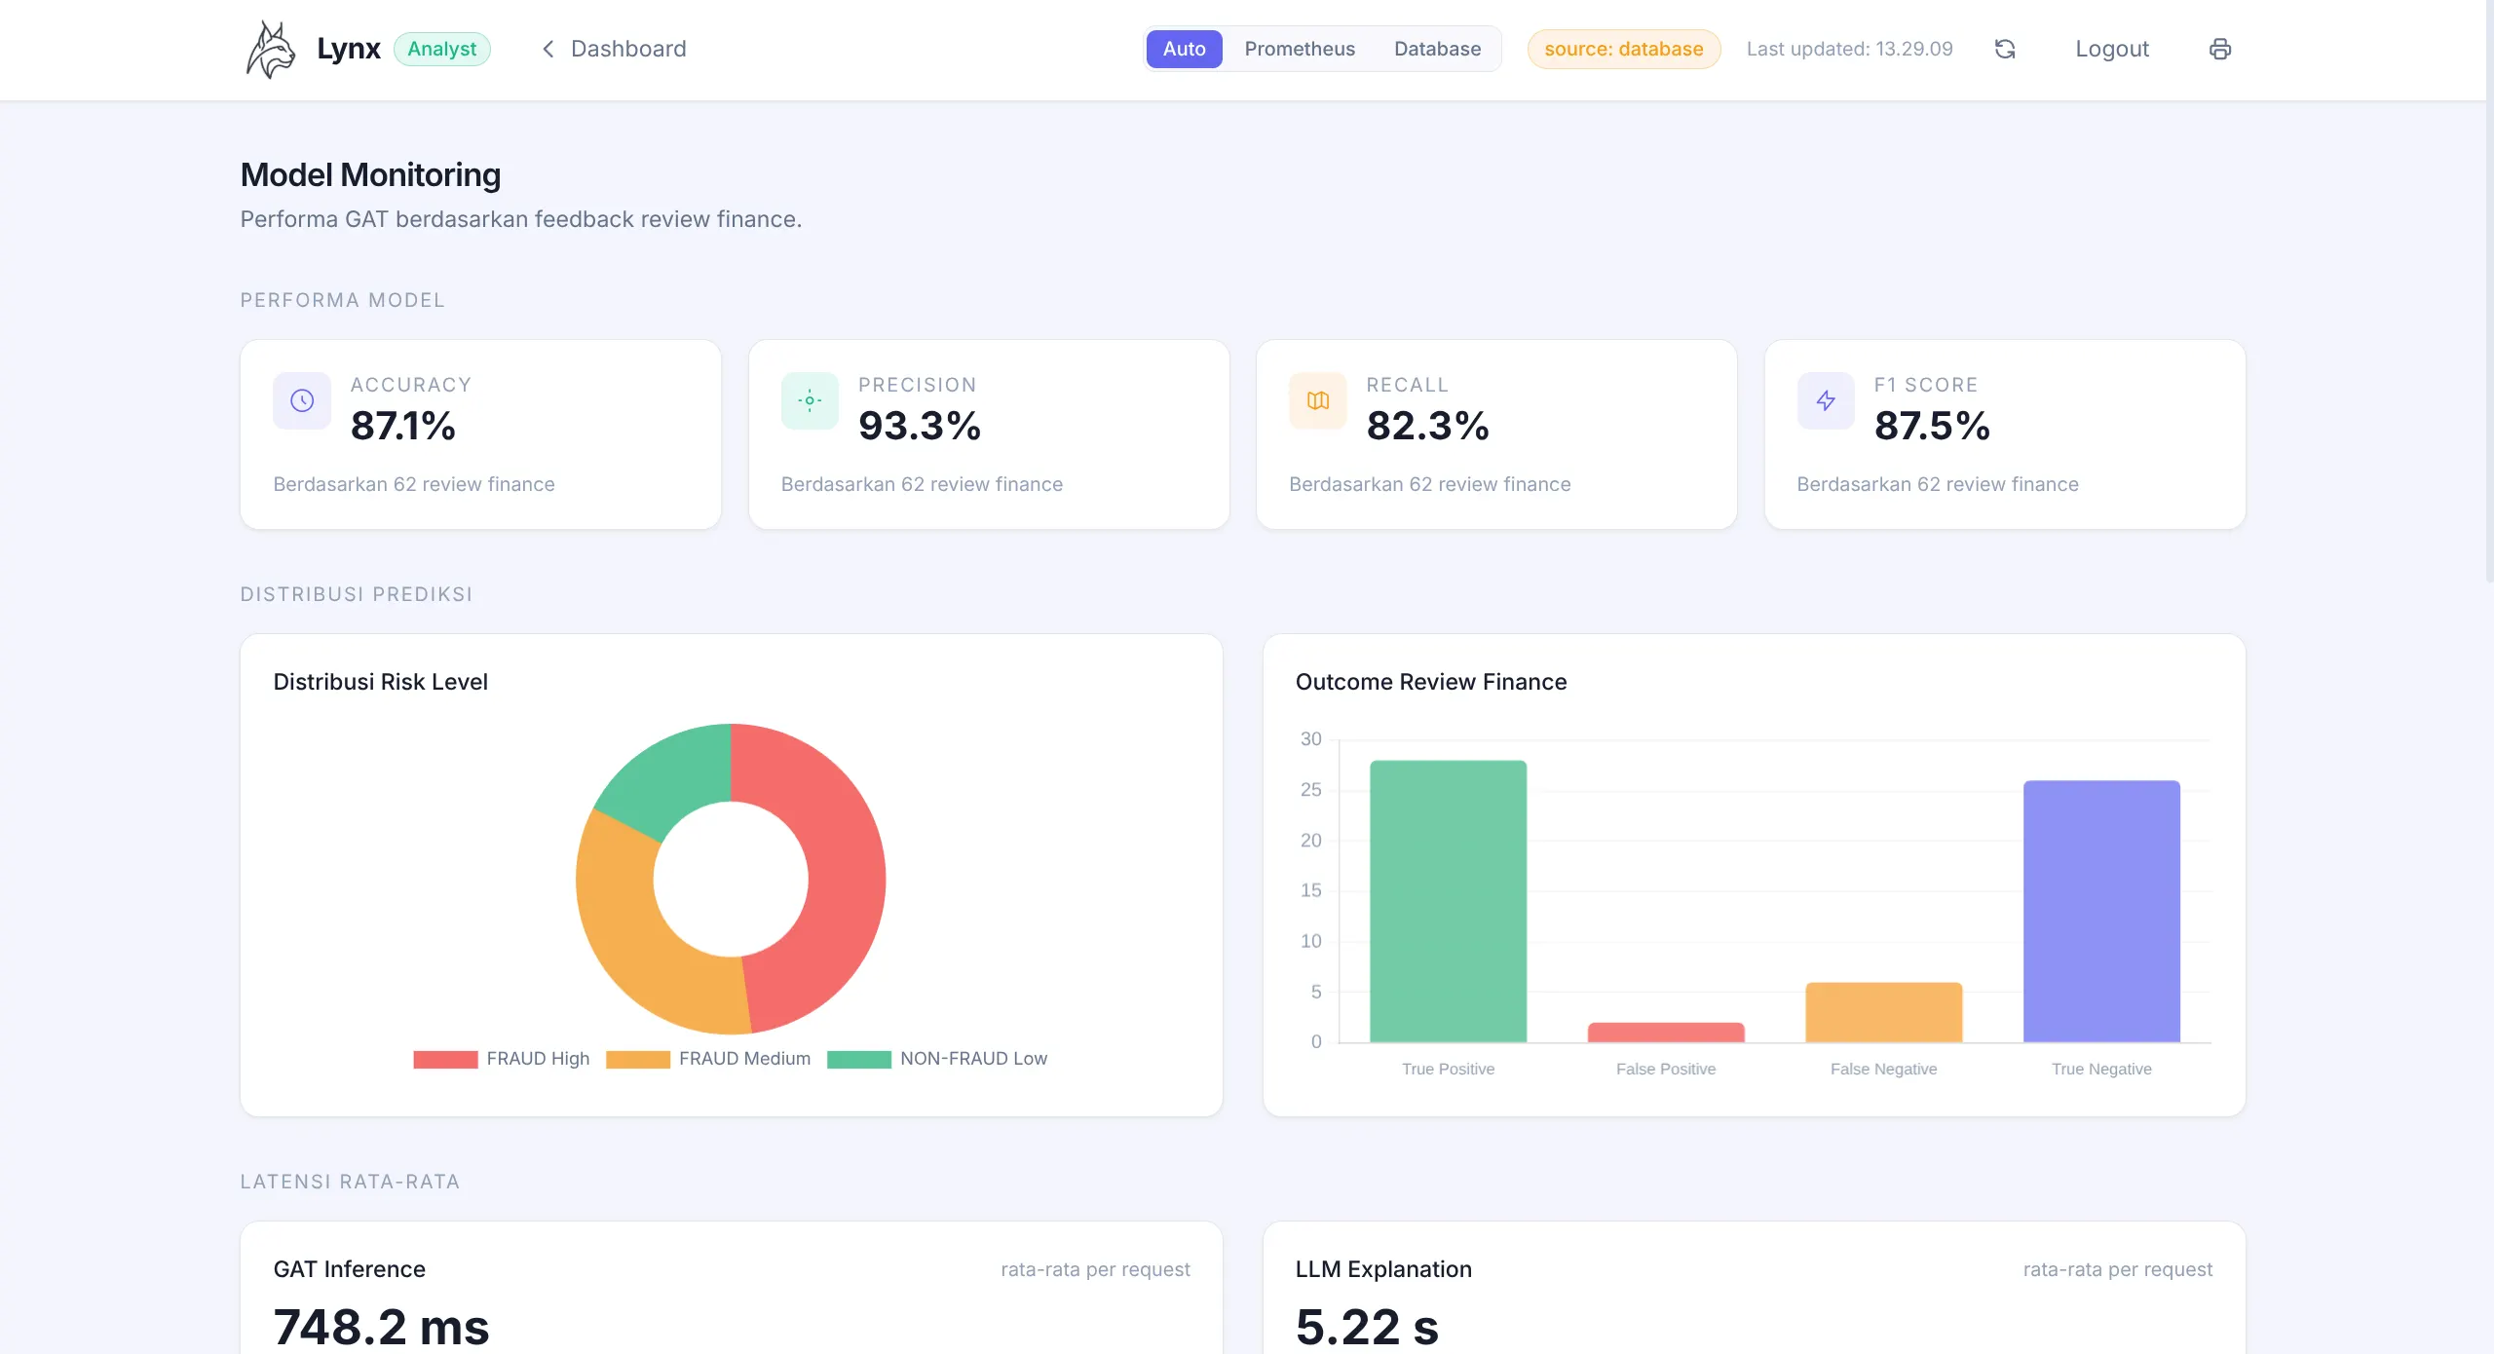The height and width of the screenshot is (1354, 2494).
Task: Click the 87.5% F1 score value
Action: [1931, 426]
